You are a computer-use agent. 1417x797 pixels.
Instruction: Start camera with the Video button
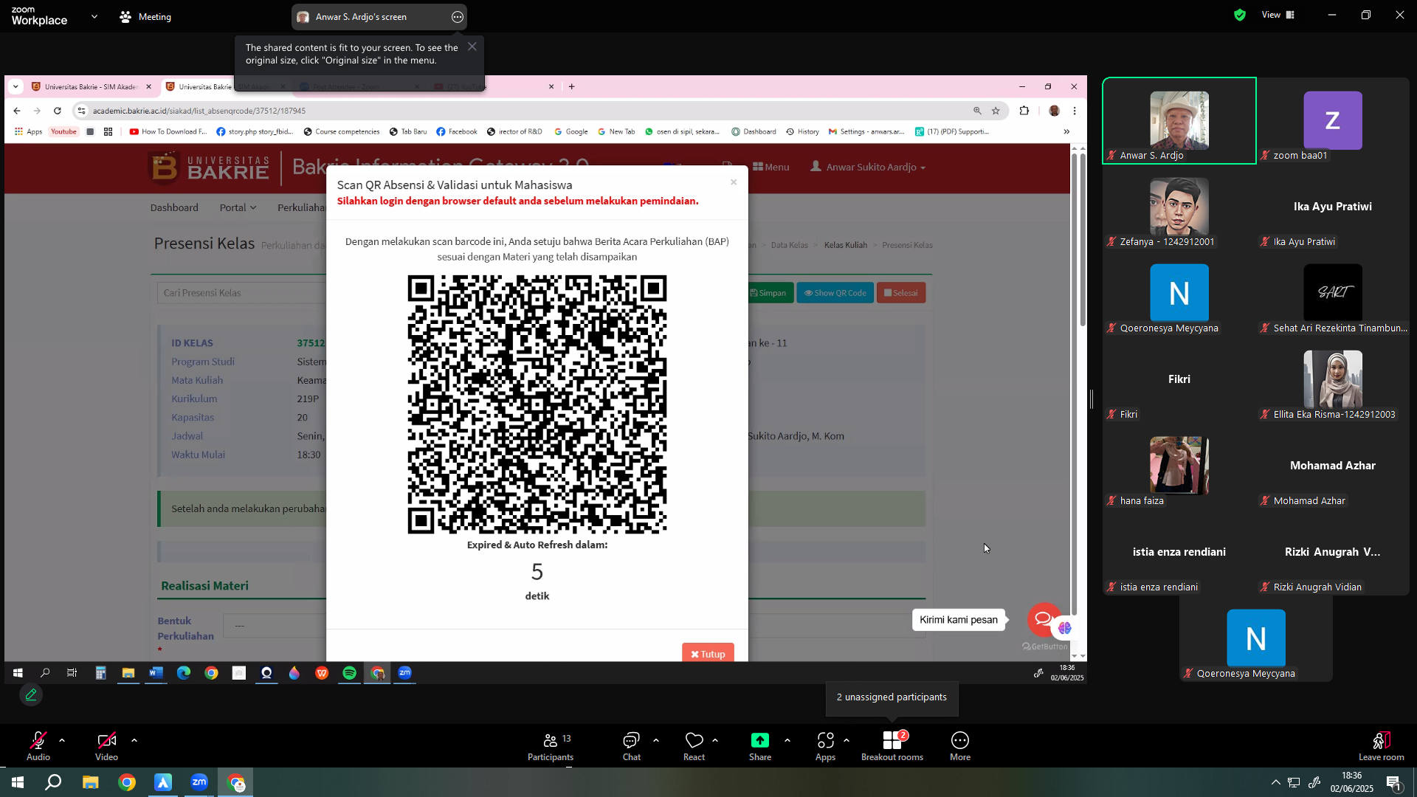[x=106, y=745]
